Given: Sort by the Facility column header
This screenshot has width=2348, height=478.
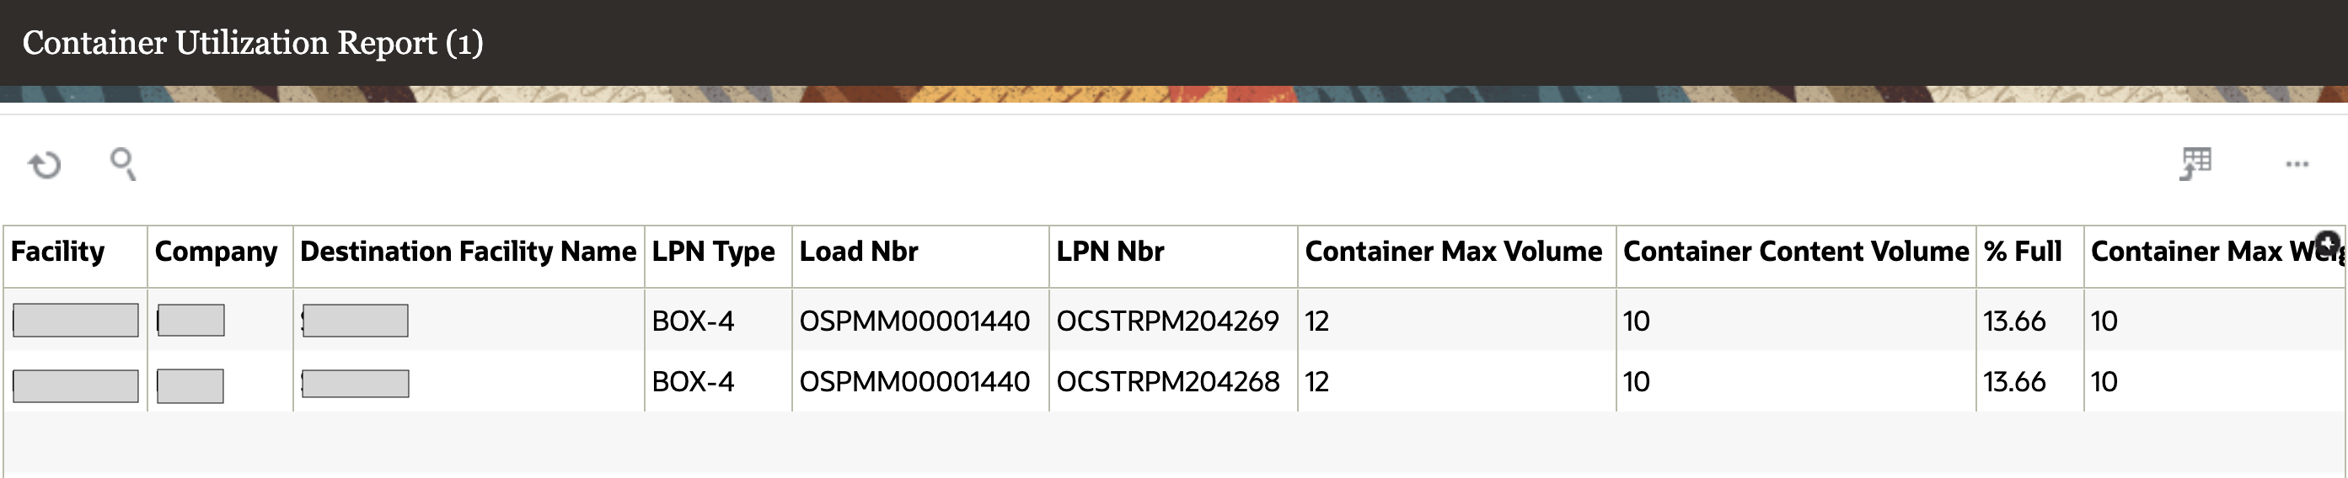Looking at the screenshot, I should (x=57, y=252).
